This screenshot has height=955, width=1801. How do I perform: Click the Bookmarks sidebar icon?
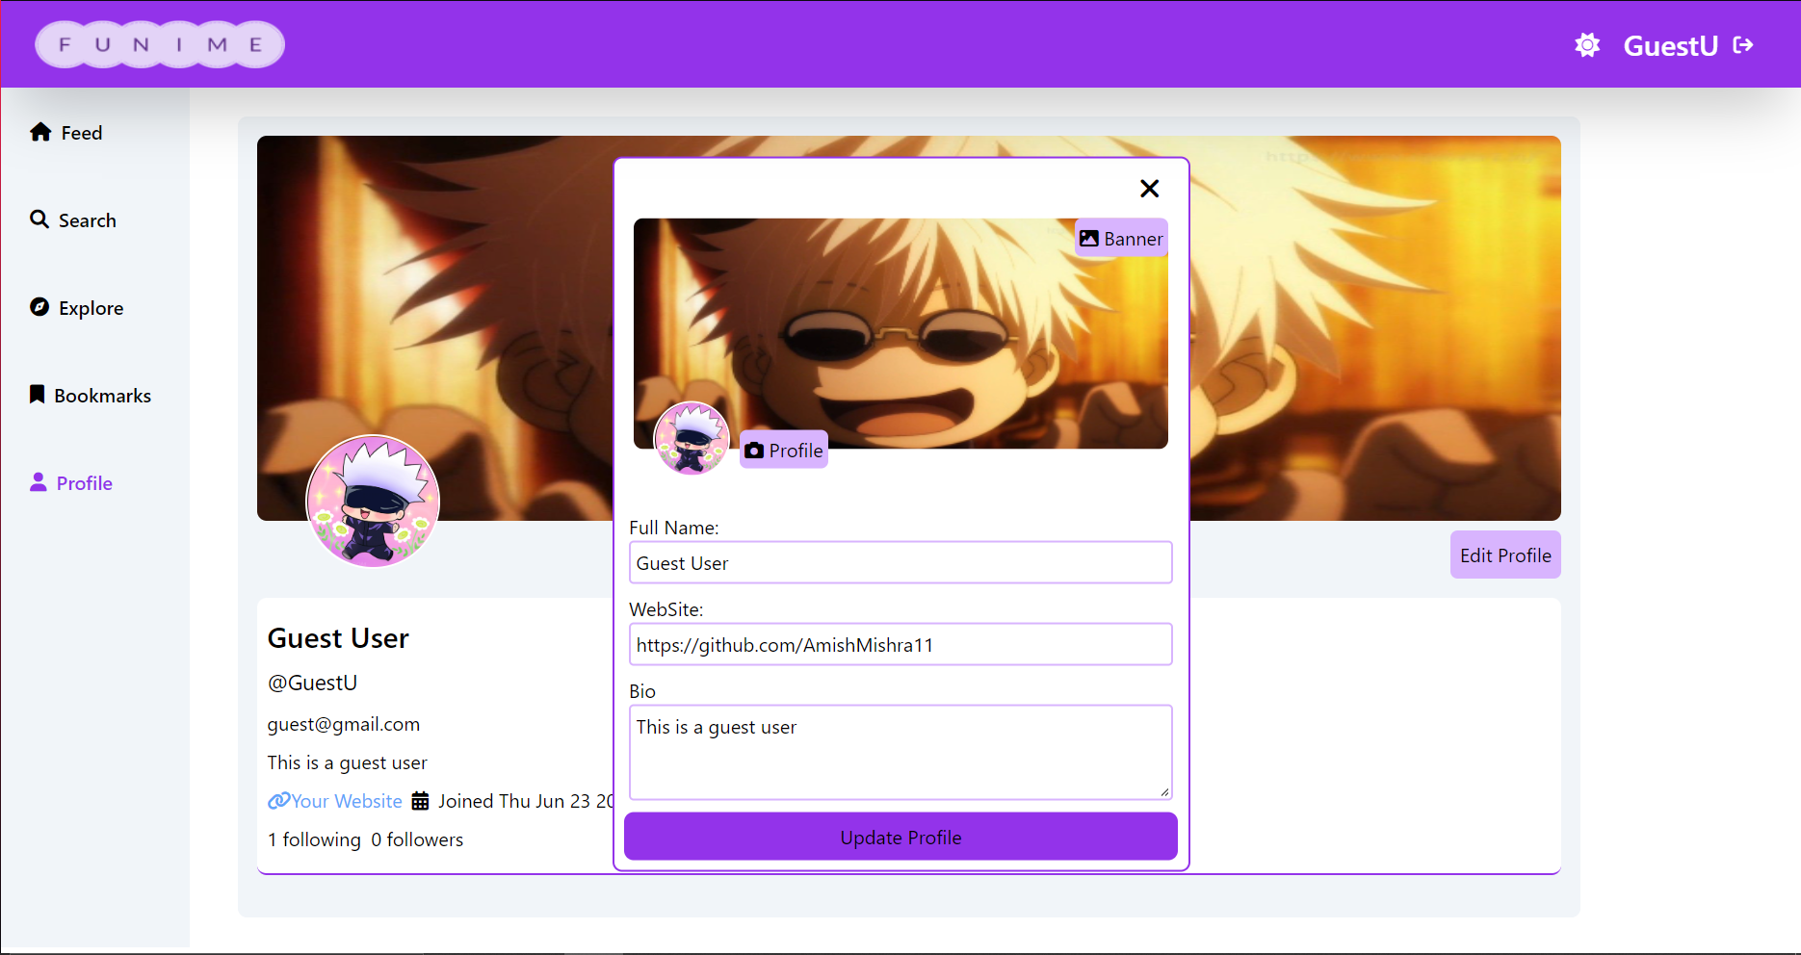38,395
